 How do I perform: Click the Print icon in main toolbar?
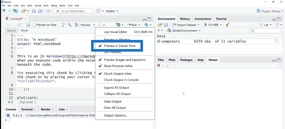[48, 11]
